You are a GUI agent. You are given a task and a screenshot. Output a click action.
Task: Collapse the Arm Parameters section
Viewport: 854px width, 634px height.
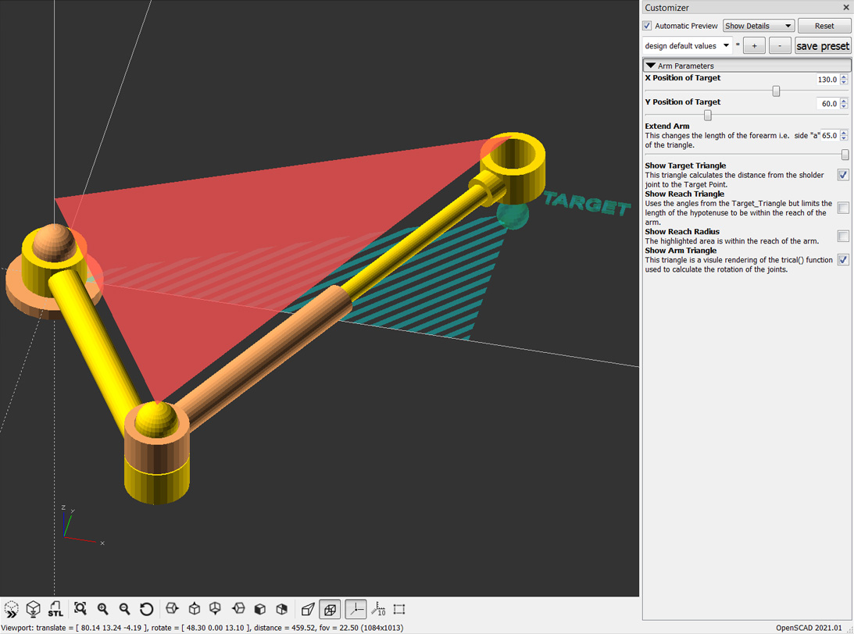pyautogui.click(x=651, y=66)
